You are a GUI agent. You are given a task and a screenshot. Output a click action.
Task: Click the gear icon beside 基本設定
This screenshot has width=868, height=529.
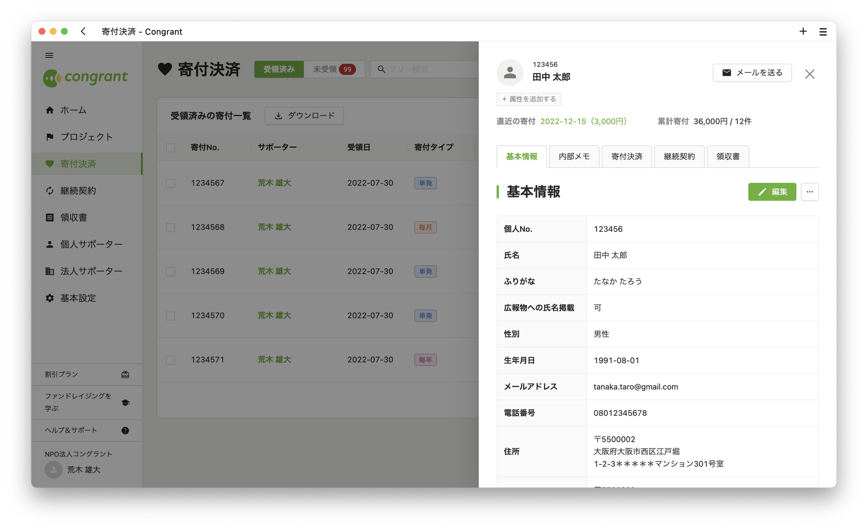(x=50, y=298)
